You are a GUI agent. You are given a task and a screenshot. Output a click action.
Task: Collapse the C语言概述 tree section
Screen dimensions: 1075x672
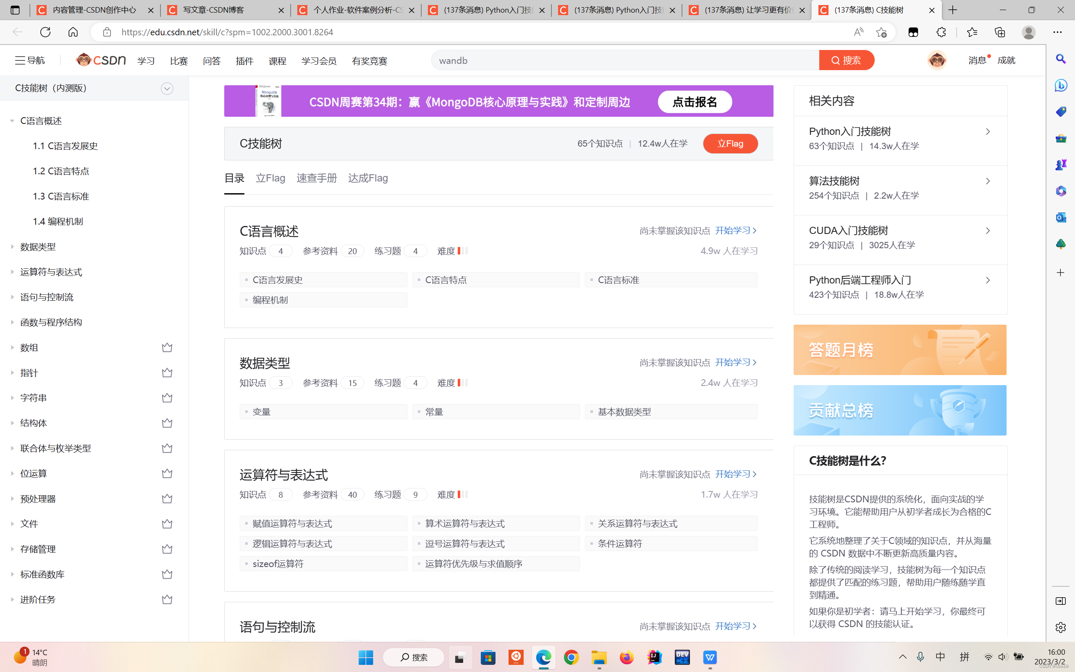(12, 121)
